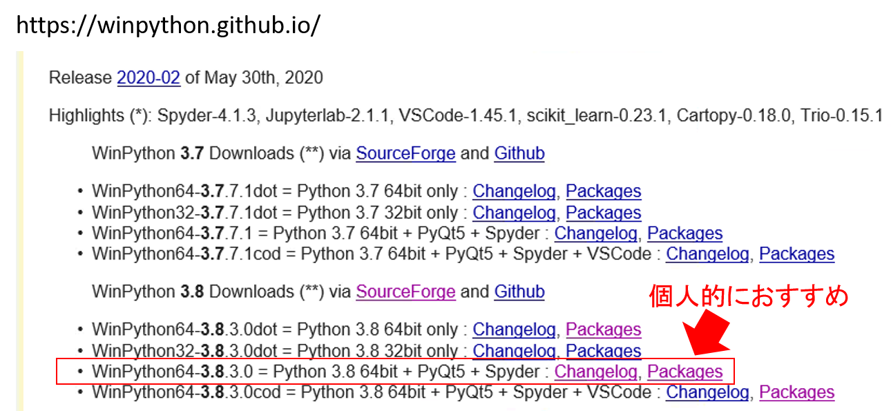The width and height of the screenshot is (891, 411).
Task: Open Changelog for WinPython64-3.7.7.1 Spyder build
Action: click(595, 233)
